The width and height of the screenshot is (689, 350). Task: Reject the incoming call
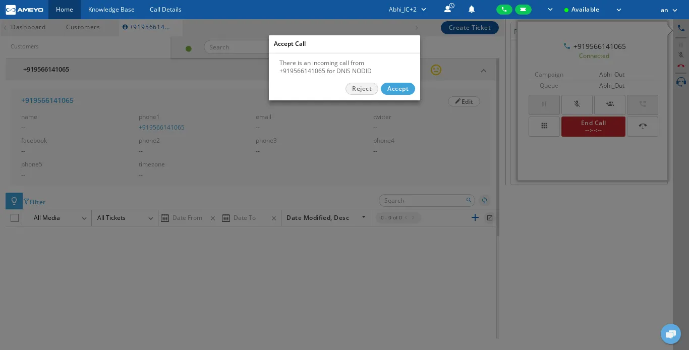tap(362, 89)
